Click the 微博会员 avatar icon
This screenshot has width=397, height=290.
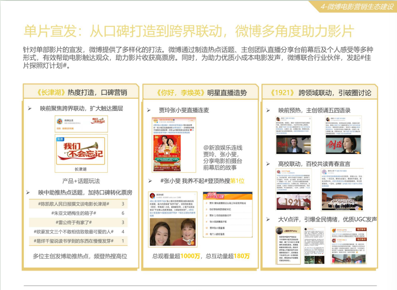tap(60, 121)
